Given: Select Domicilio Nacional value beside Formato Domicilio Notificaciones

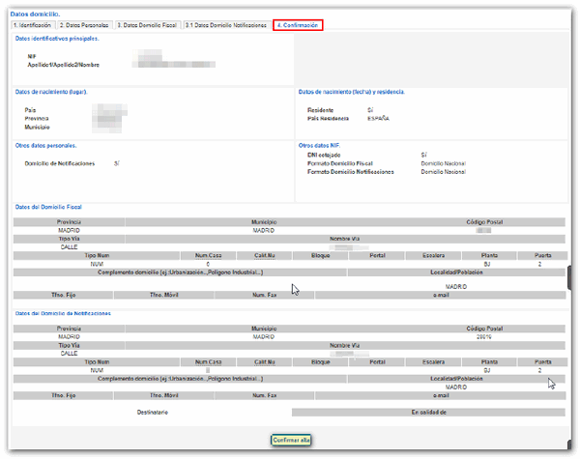Looking at the screenshot, I should [443, 172].
